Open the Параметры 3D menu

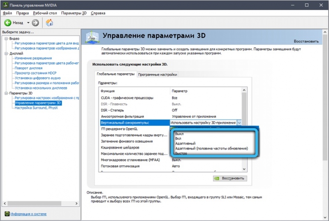74,13
